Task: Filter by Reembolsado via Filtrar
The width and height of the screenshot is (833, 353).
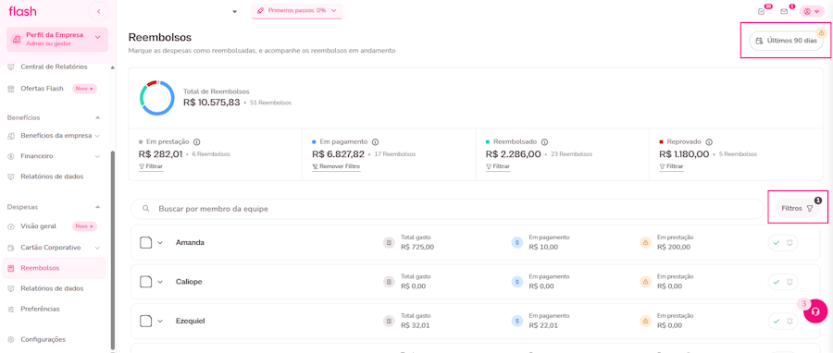Action: (x=498, y=166)
